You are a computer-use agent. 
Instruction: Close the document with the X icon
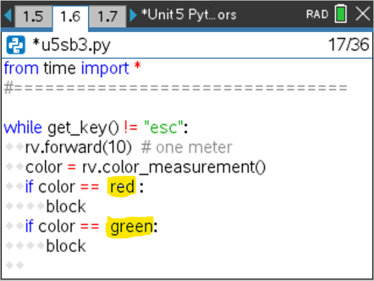(362, 14)
